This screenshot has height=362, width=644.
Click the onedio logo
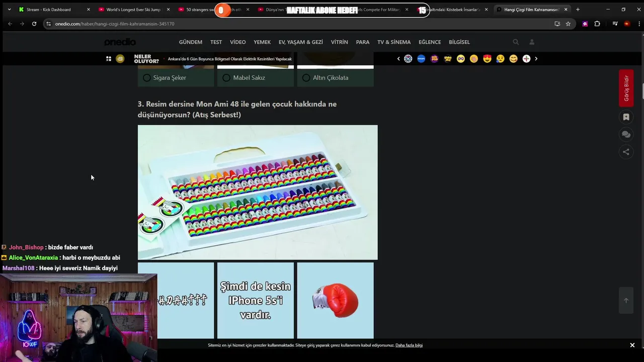click(x=120, y=42)
